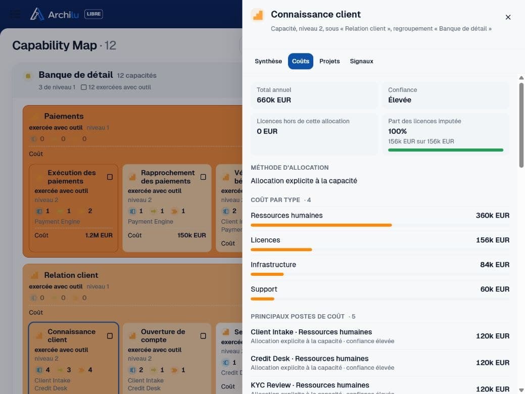
Task: Select the 'Credit Desk · Ressources humaines' row
Action: tap(380, 363)
